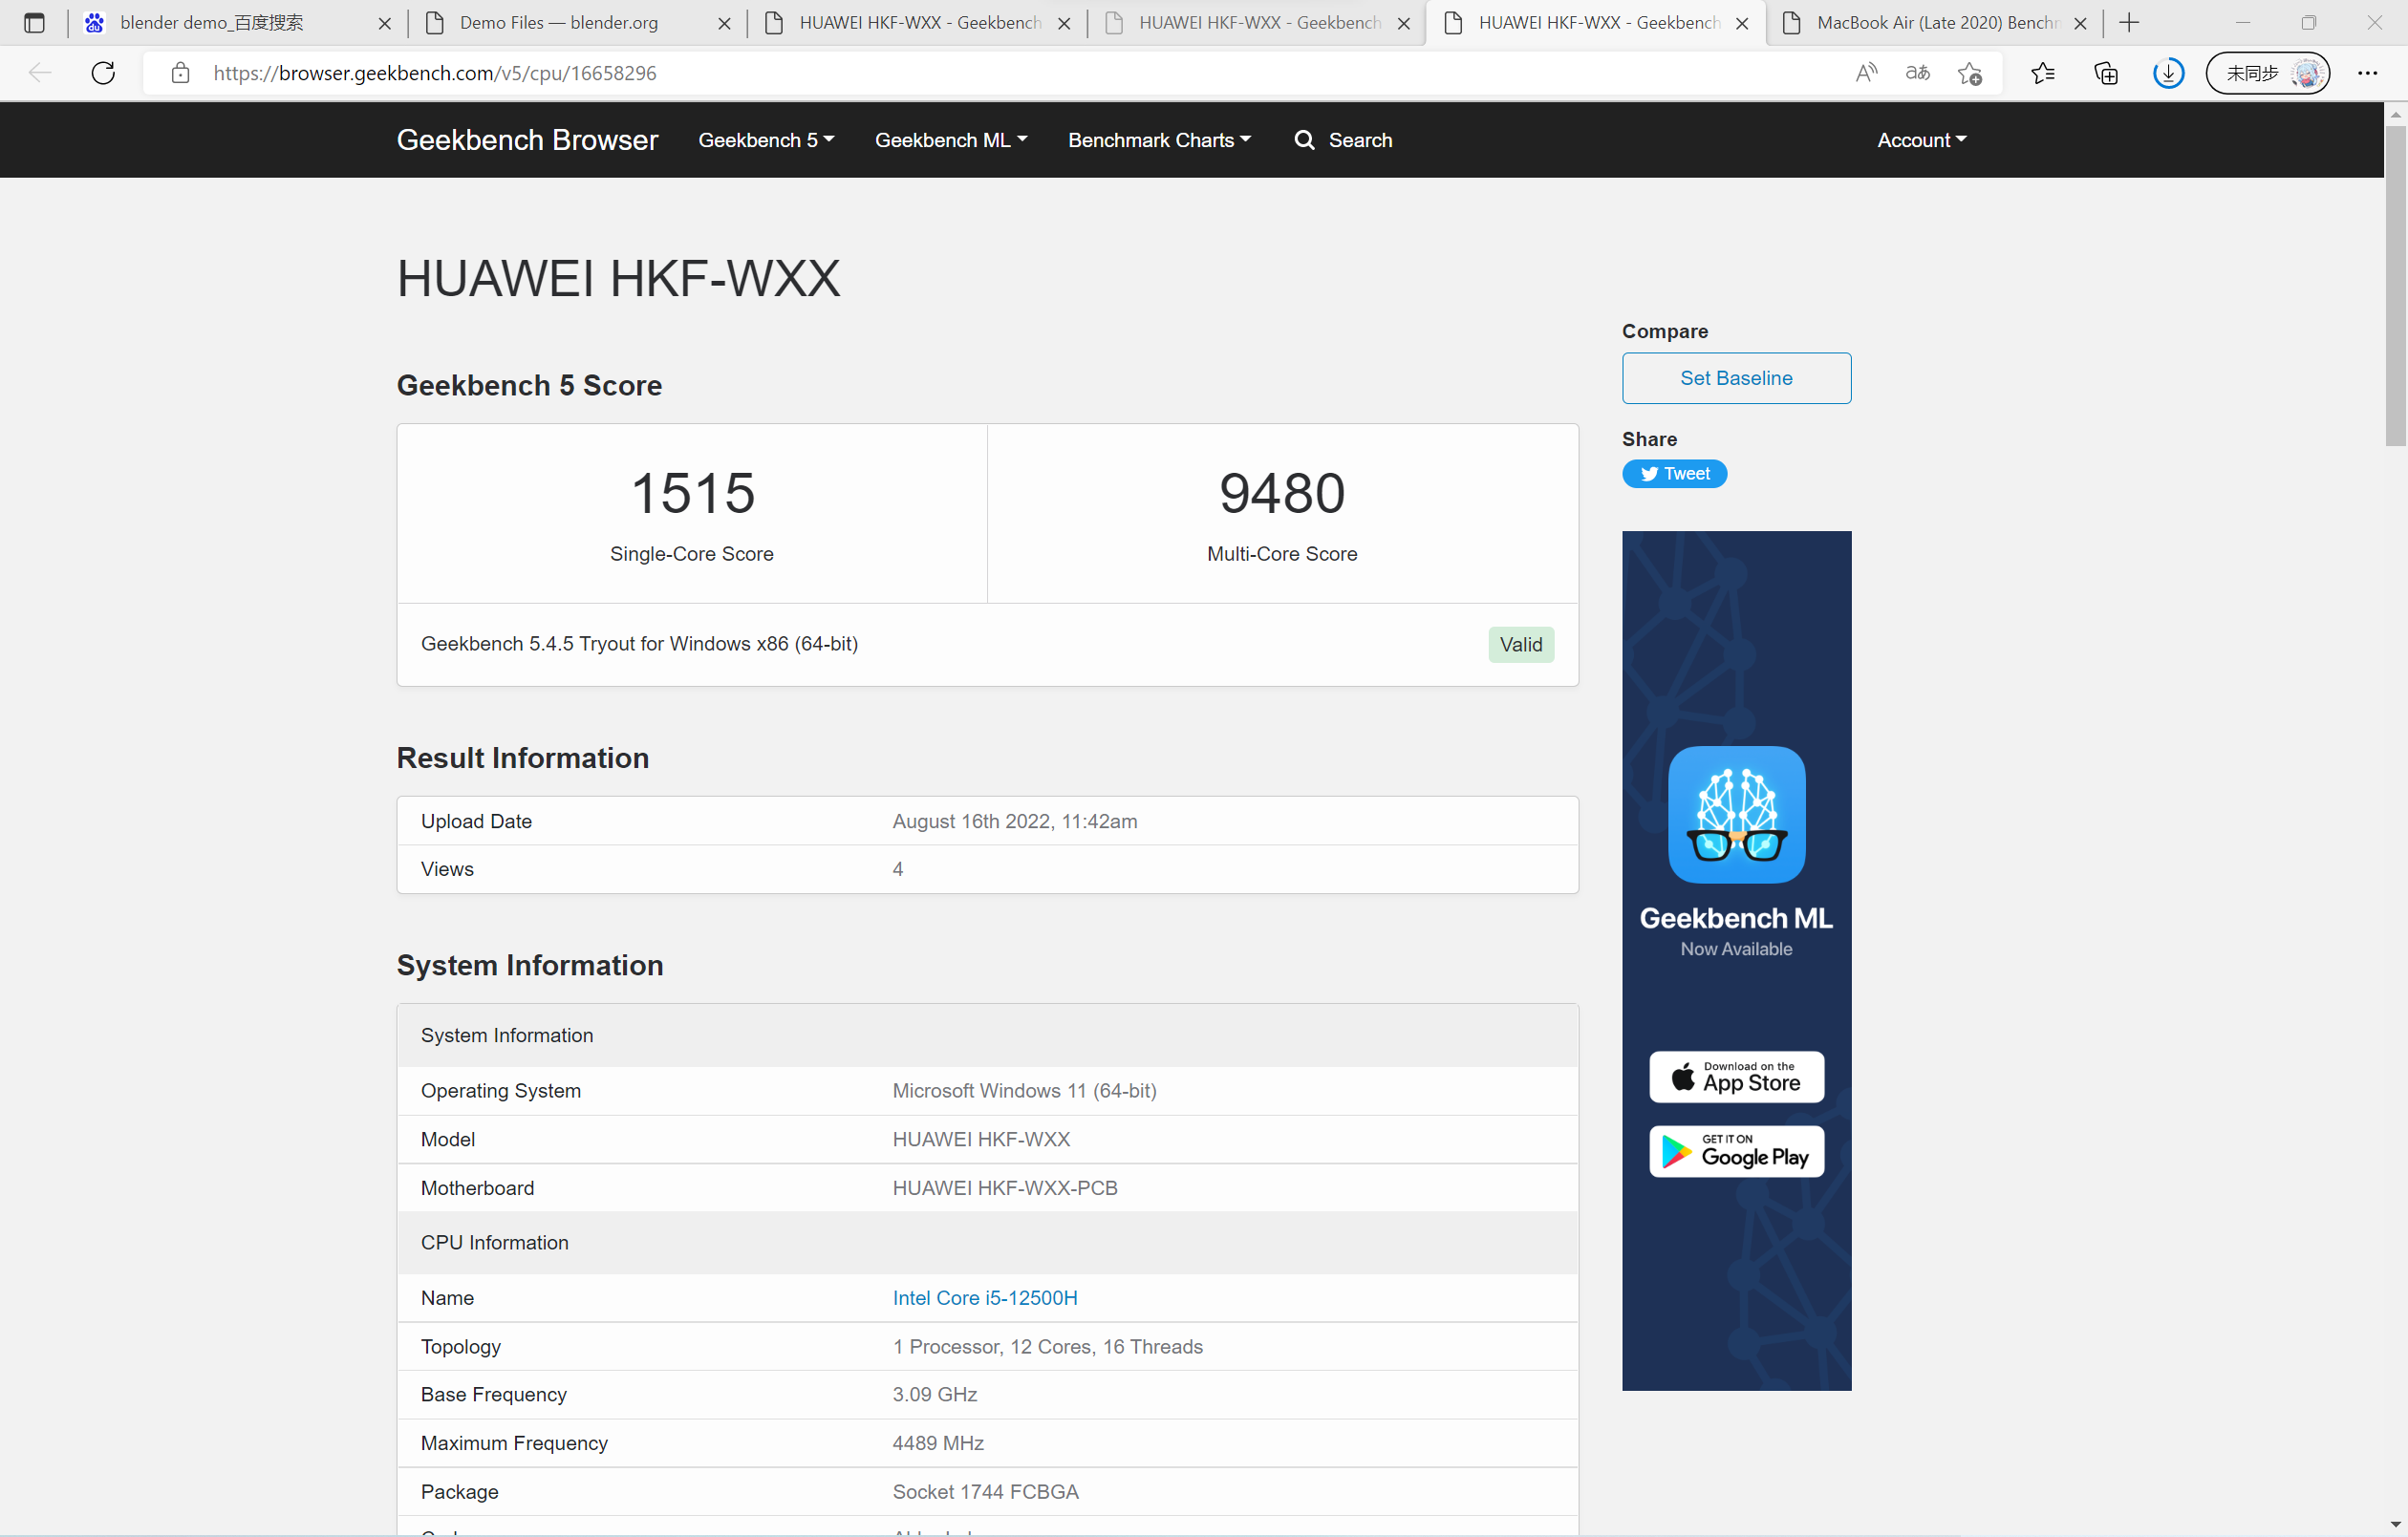Click the new tab plus icon
This screenshot has width=2408, height=1537.
(x=2129, y=22)
